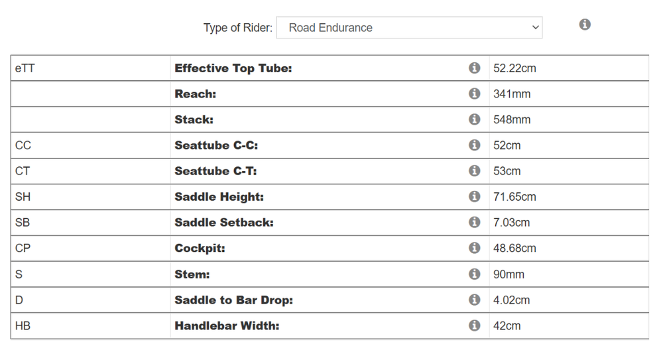Open the Seattube C-T info icon
Viewport: 663px width, 348px height.
475,170
